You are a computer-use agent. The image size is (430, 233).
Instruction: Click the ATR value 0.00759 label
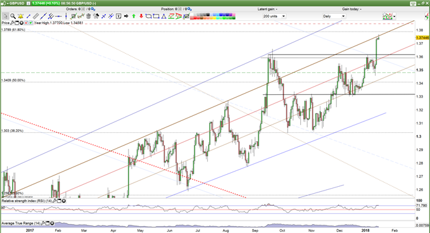click(422, 225)
